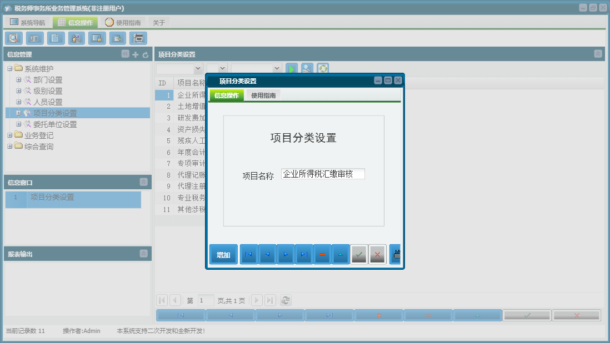Click the red minus delete button in dialog
Screen dimensions: 610x343
point(322,254)
